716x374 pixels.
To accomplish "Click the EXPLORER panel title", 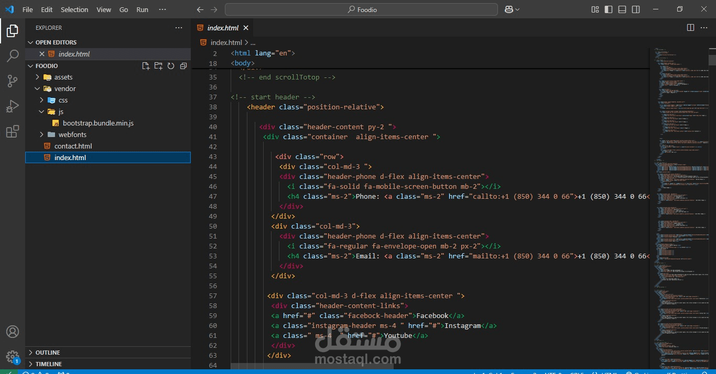I will click(49, 28).
